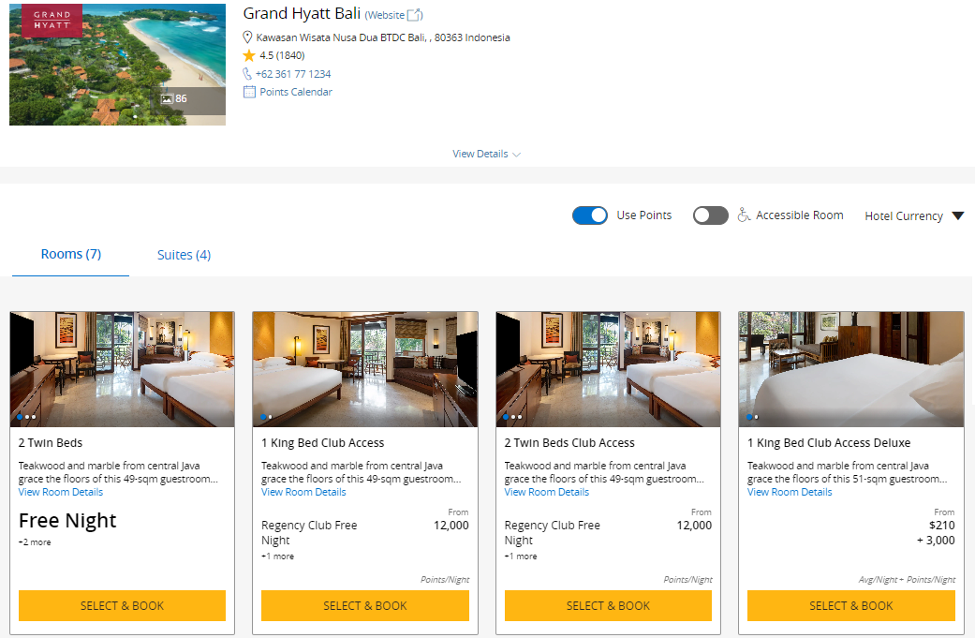The image size is (975, 638).
Task: Enable the Accessible Room toggle
Action: point(710,215)
